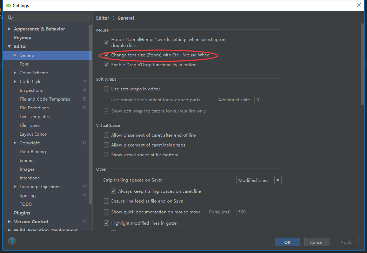Screen dimensions: 367x253
Task: Click the project icon next to Code Style
Action: point(84,81)
